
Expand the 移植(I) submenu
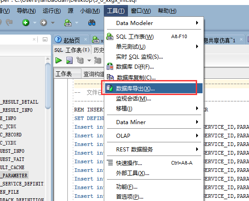pos(154,109)
